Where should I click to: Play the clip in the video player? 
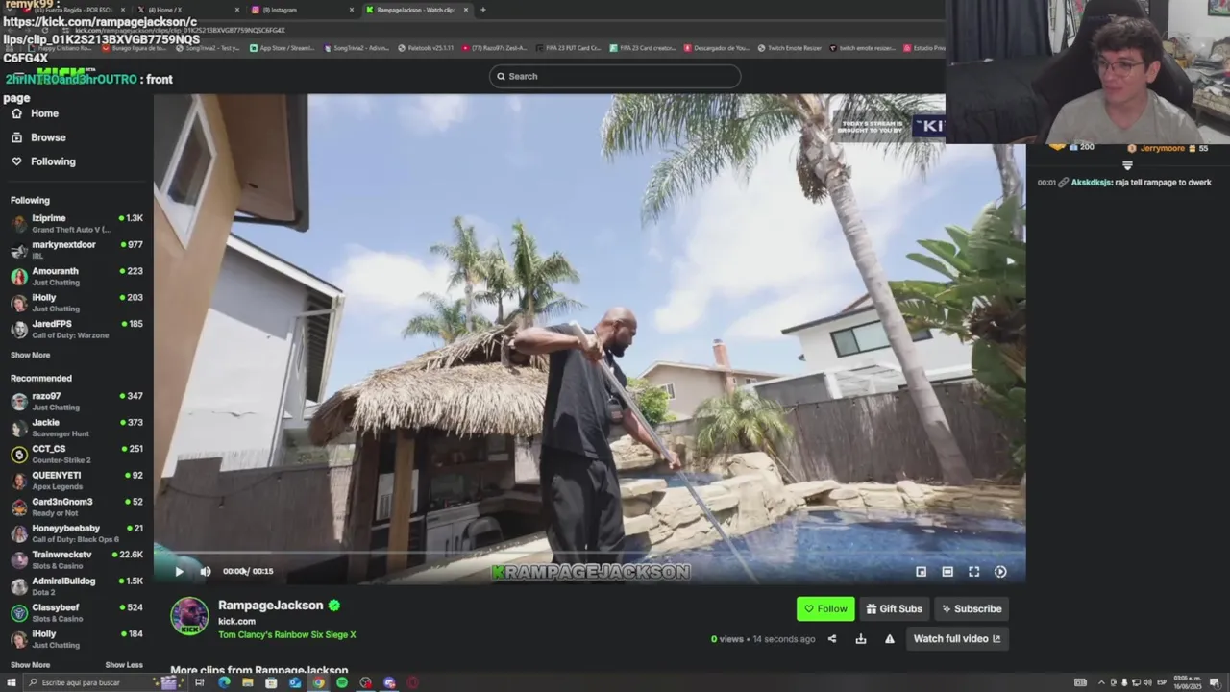tap(179, 571)
